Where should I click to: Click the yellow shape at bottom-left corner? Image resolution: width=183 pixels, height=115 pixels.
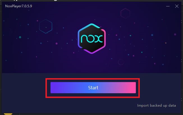click(8, 114)
